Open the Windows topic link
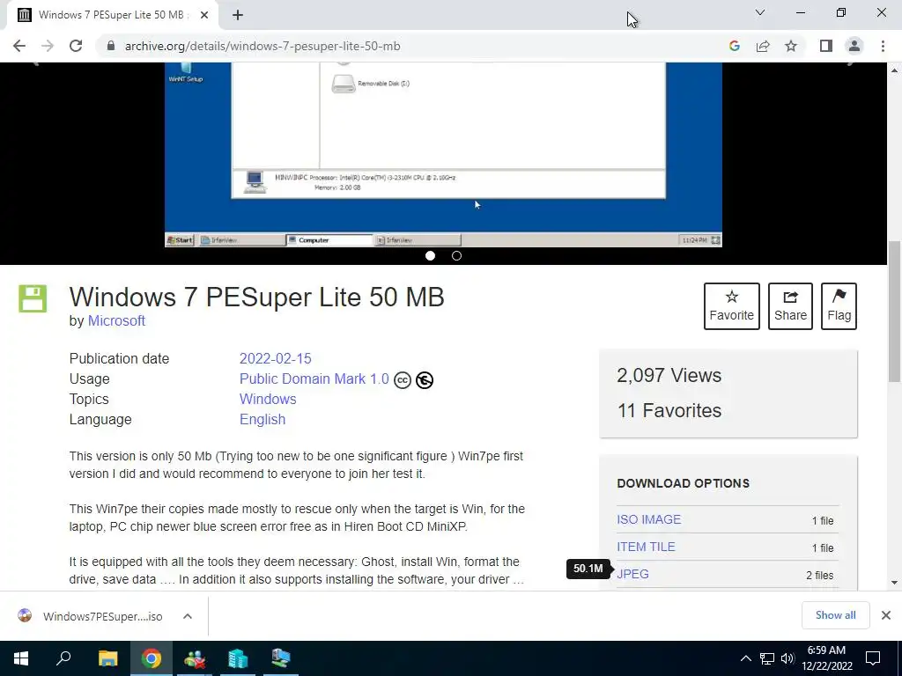This screenshot has height=676, width=902. 268,399
